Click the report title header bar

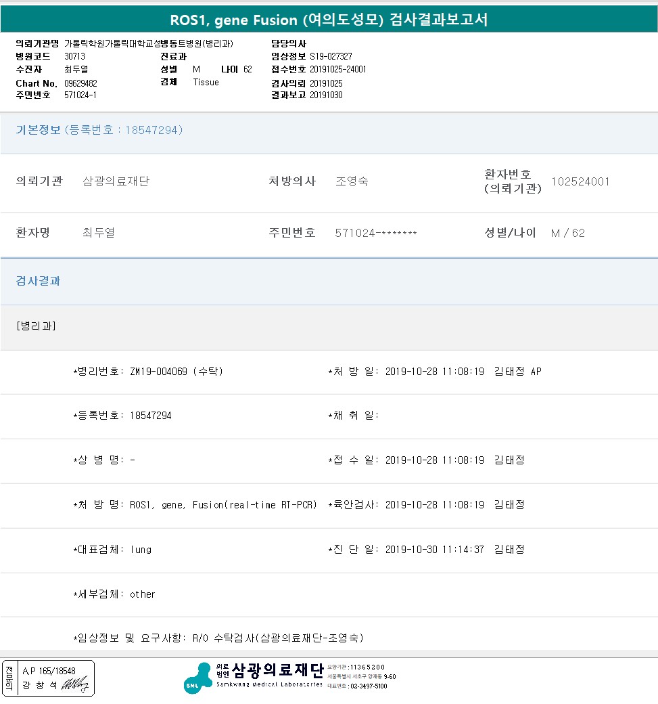[329, 20]
